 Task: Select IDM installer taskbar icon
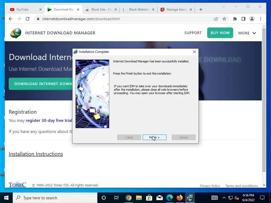point(190,198)
